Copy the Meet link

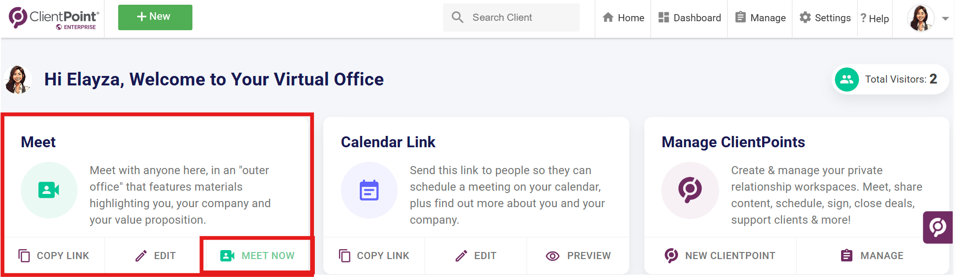[x=53, y=256]
